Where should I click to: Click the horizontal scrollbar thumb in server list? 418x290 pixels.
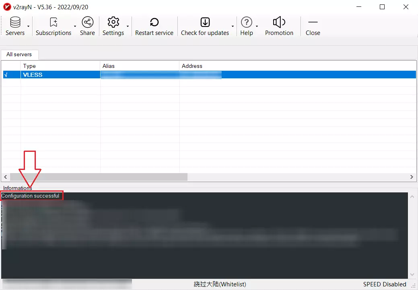point(99,177)
